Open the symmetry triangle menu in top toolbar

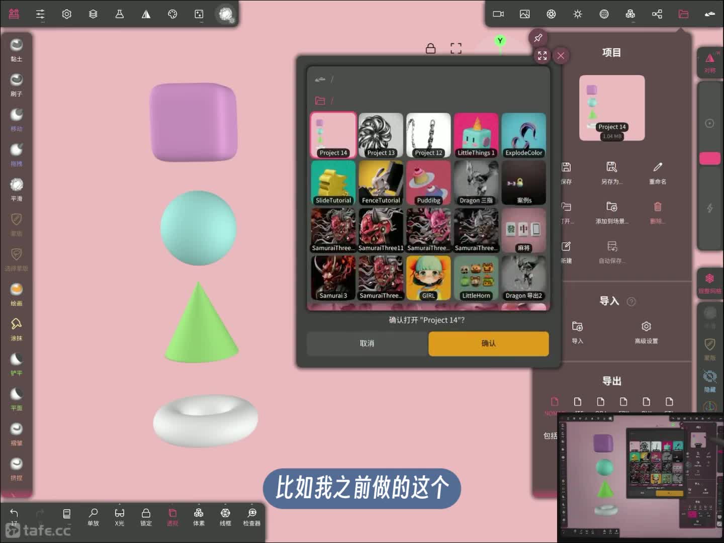[x=146, y=14]
